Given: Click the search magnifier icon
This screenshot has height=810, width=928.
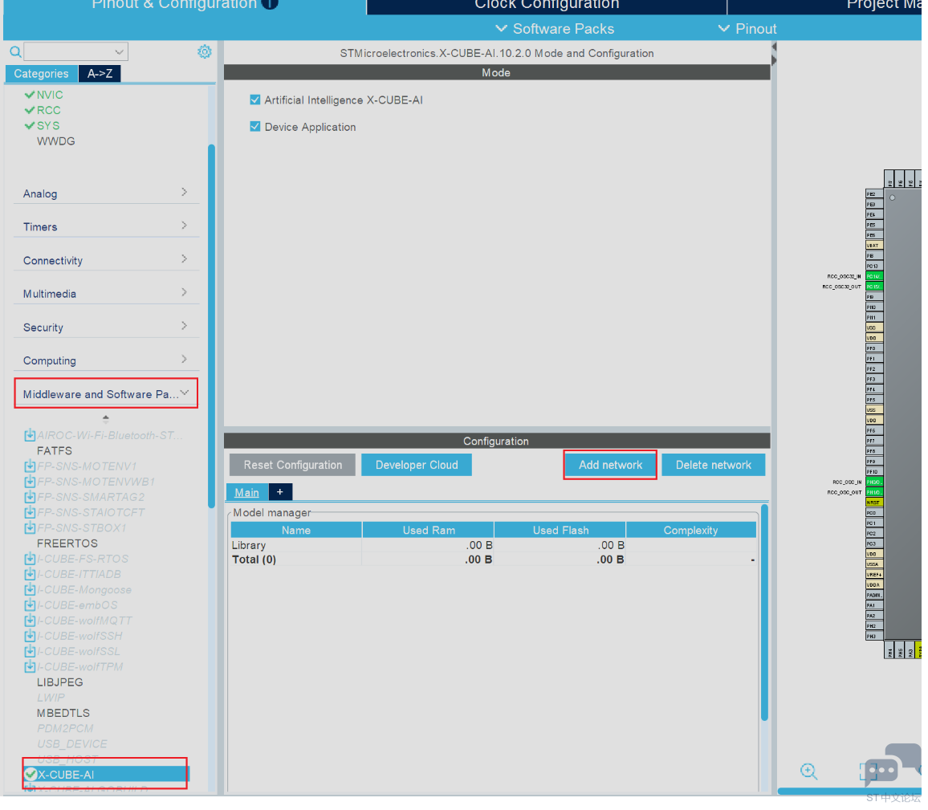Looking at the screenshot, I should (15, 51).
